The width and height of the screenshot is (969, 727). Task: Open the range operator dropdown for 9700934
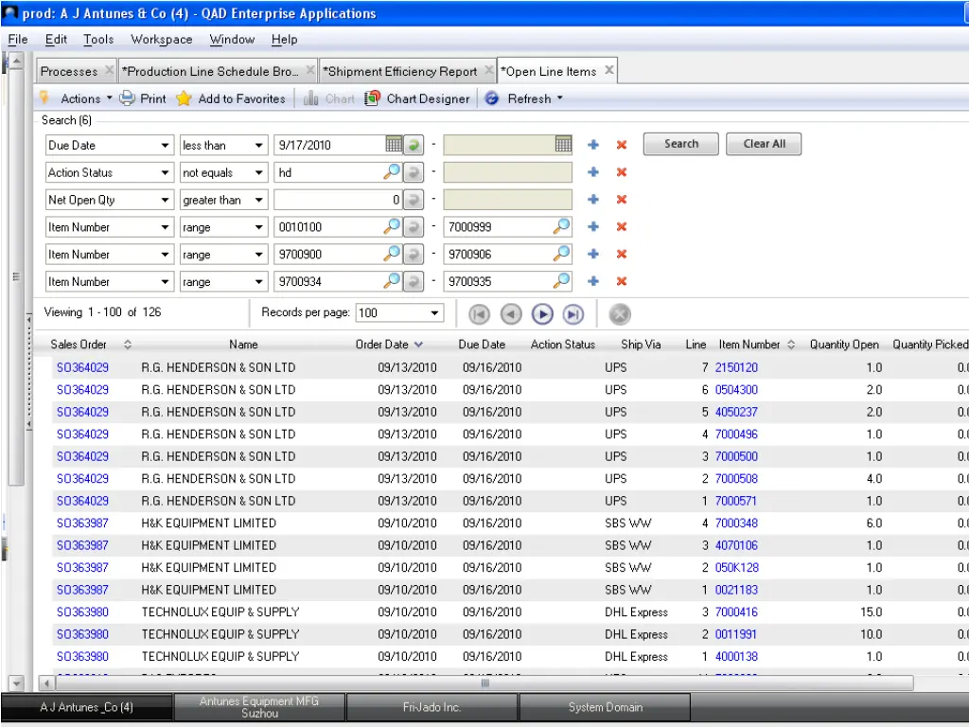click(x=259, y=281)
